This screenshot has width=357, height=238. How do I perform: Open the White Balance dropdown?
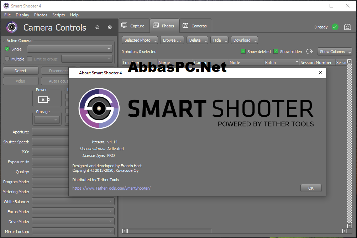73,201
